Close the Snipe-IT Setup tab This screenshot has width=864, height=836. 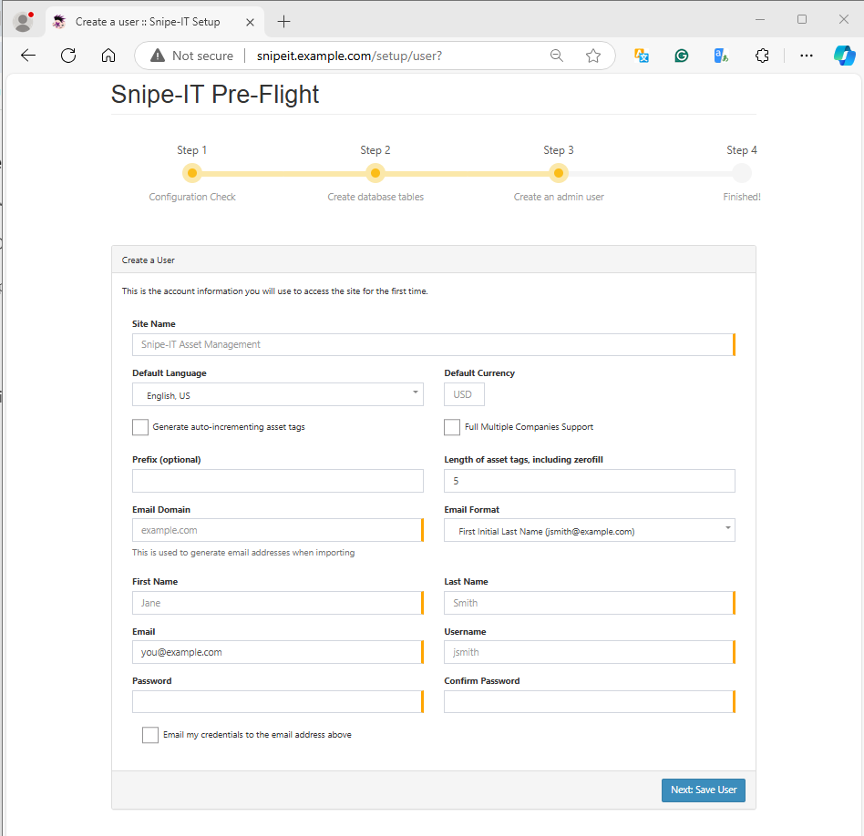click(250, 22)
